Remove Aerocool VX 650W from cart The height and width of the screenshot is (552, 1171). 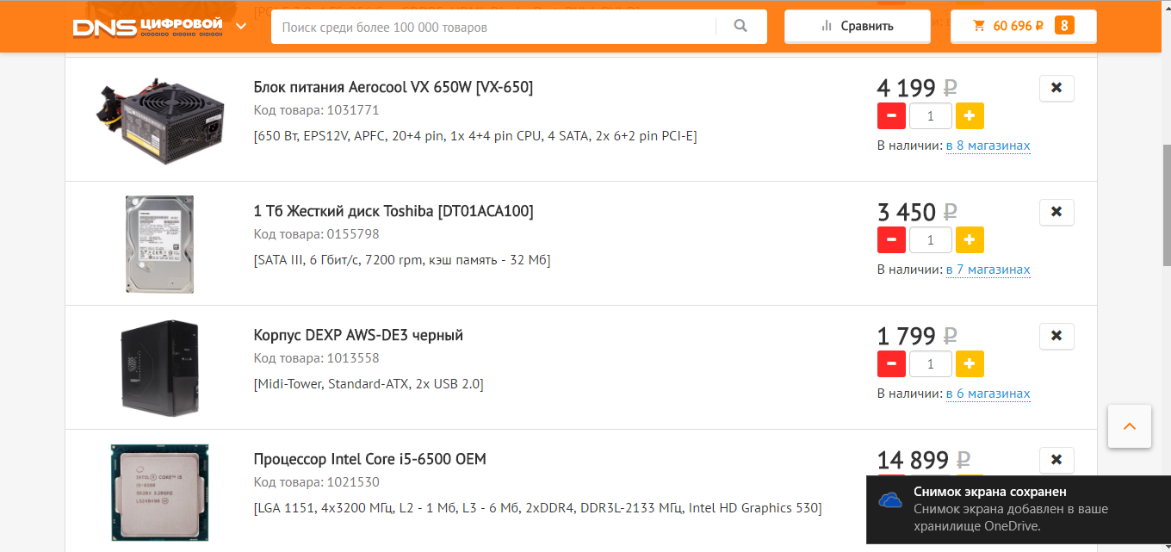tap(1056, 88)
